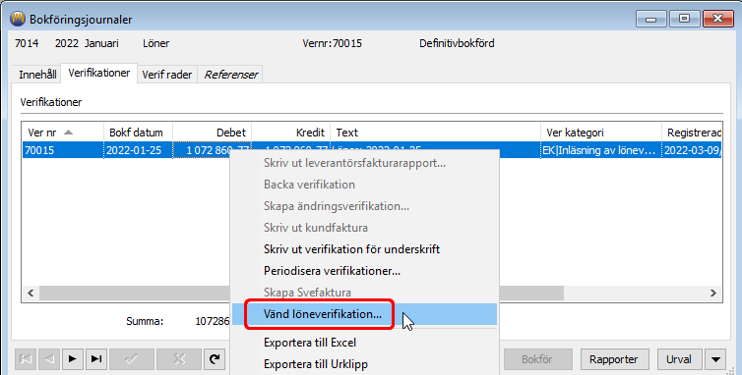Click the 2022-03-09 registered date cell
Screen dimensions: 742x375
(692, 150)
